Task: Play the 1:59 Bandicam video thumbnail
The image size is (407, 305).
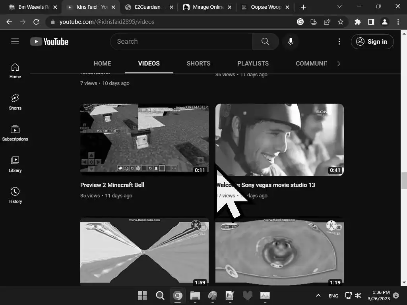Action: [144, 251]
